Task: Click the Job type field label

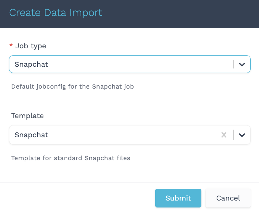Action: (x=31, y=46)
